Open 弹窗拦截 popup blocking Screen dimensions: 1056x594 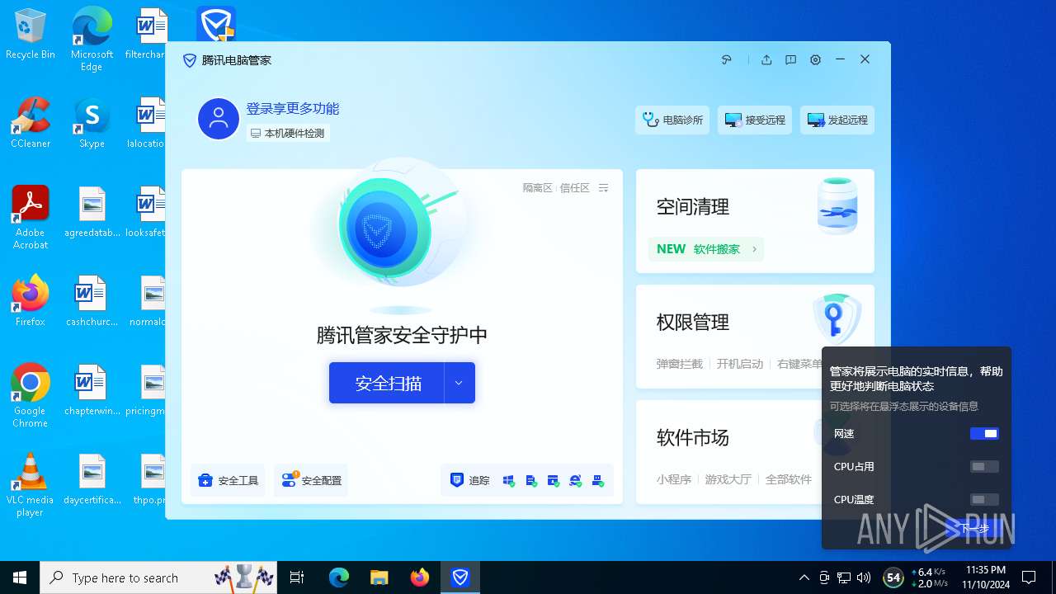[x=680, y=364]
